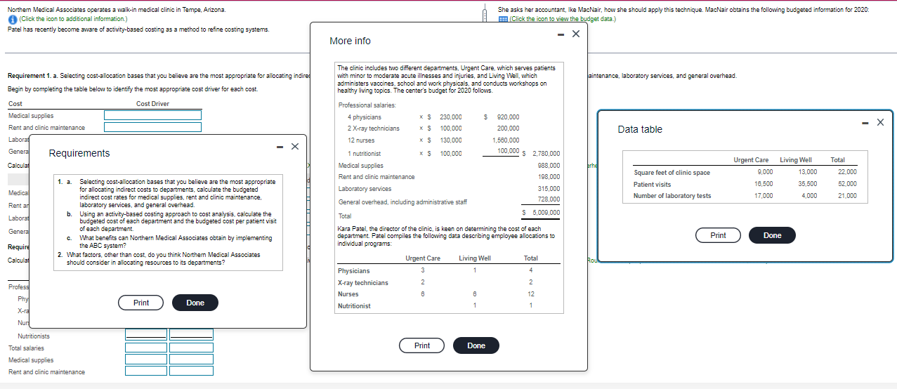Click Done in the Data table dialog

(773, 235)
